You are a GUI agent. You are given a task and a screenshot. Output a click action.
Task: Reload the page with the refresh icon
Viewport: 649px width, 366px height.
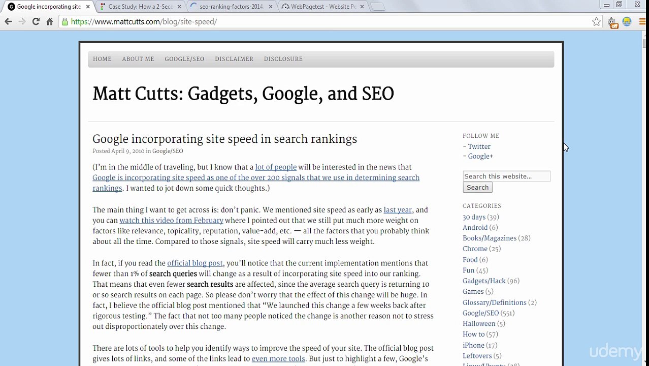click(x=36, y=21)
